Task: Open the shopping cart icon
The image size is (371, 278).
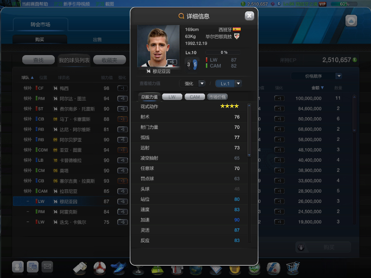Action: [293, 267]
